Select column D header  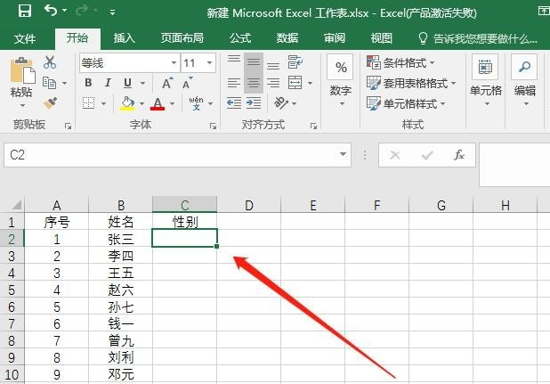(x=248, y=205)
